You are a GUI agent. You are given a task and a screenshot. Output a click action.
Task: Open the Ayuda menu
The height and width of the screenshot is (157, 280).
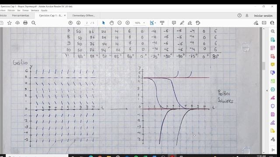point(44,10)
